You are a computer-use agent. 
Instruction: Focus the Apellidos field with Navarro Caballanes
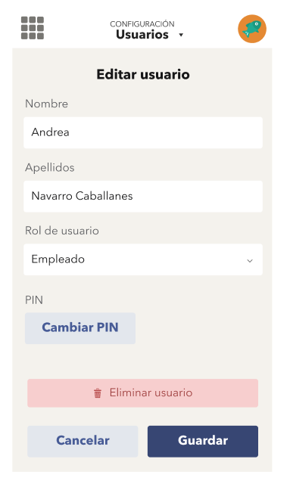pos(143,197)
